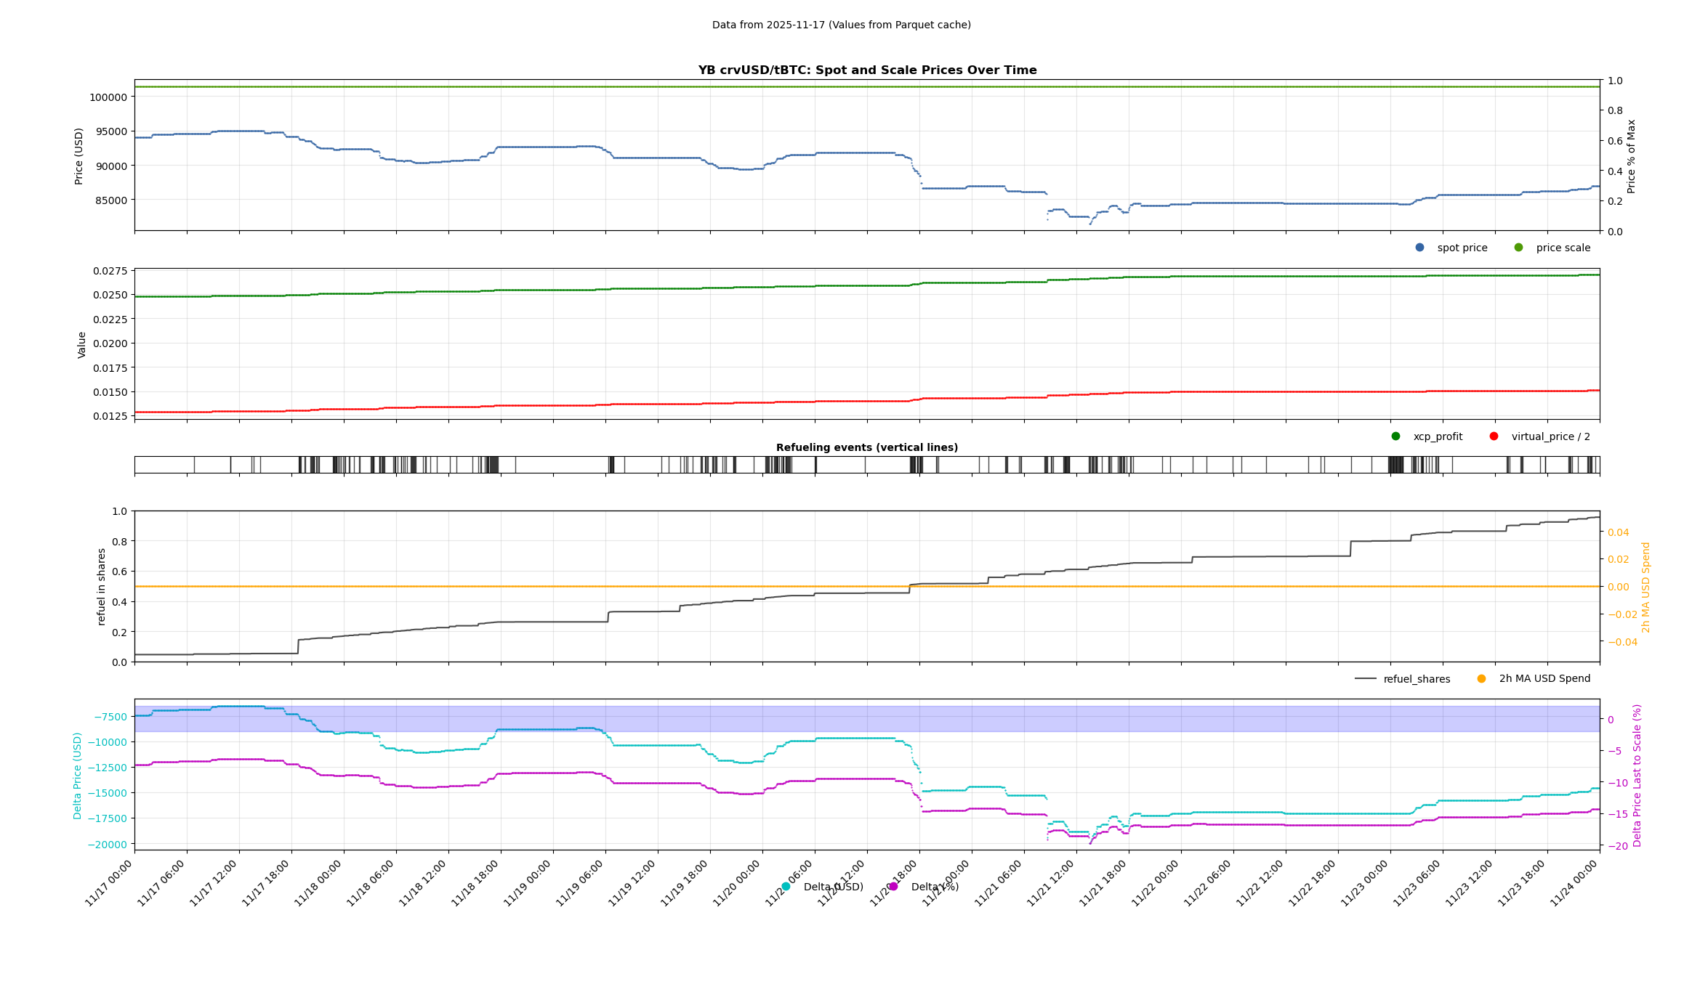Click the Refueling events subplot title

pos(866,447)
